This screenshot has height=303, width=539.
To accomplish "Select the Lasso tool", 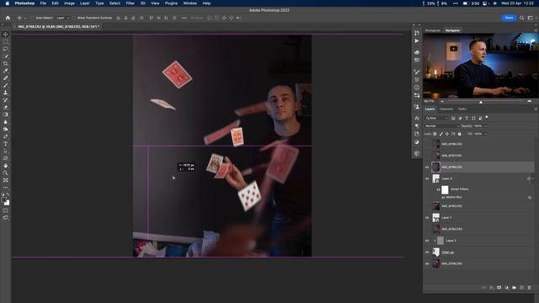I will point(6,49).
